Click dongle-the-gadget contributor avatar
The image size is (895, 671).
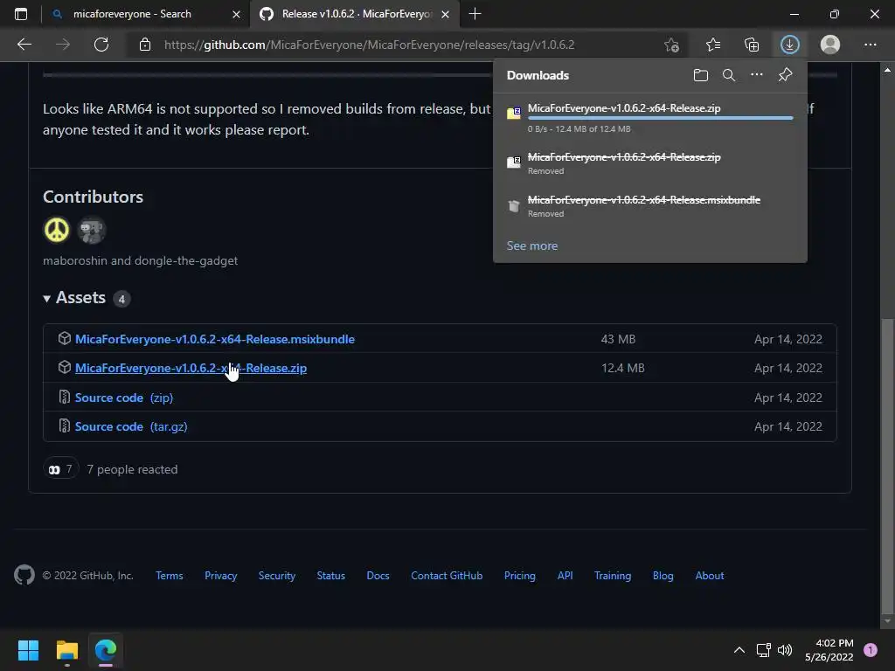(x=91, y=230)
